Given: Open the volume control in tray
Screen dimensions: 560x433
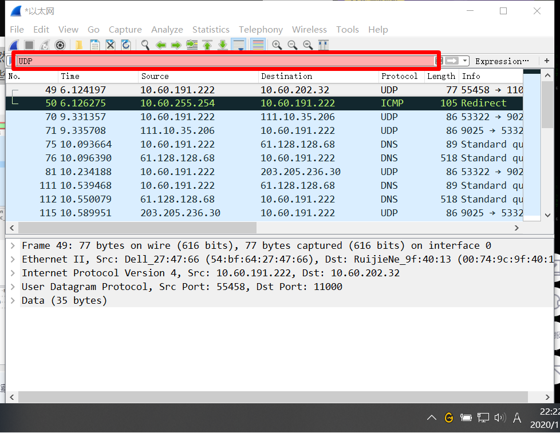Looking at the screenshot, I should coord(500,418).
